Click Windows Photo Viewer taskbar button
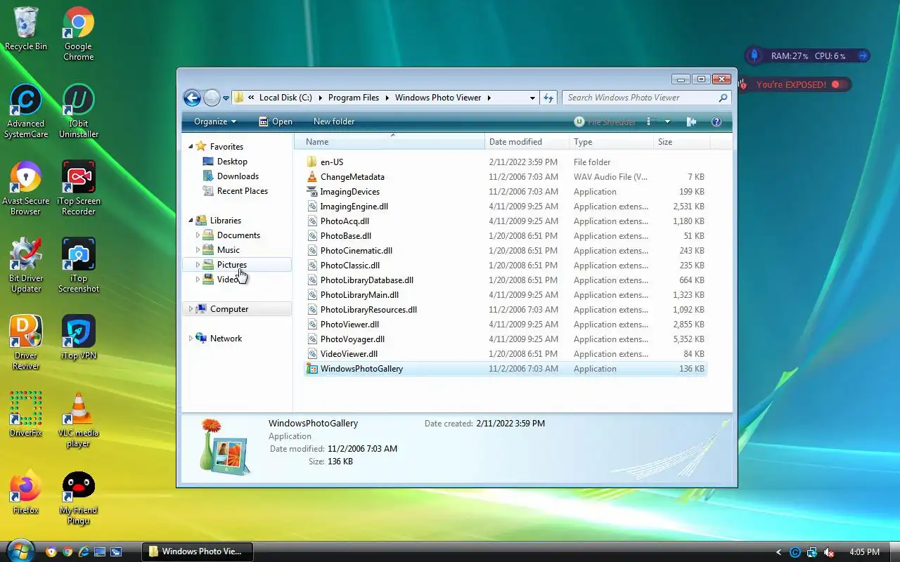900x562 pixels. pyautogui.click(x=198, y=551)
